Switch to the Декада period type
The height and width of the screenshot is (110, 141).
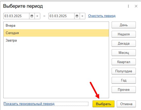coord(124,43)
